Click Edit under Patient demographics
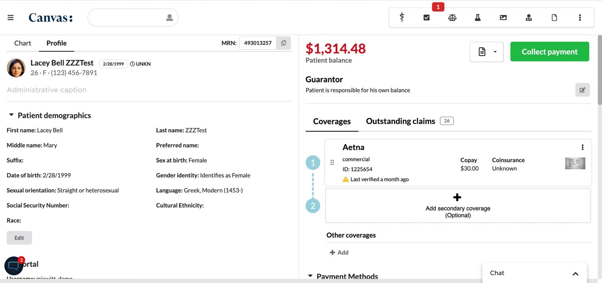The image size is (602, 283). 19,238
